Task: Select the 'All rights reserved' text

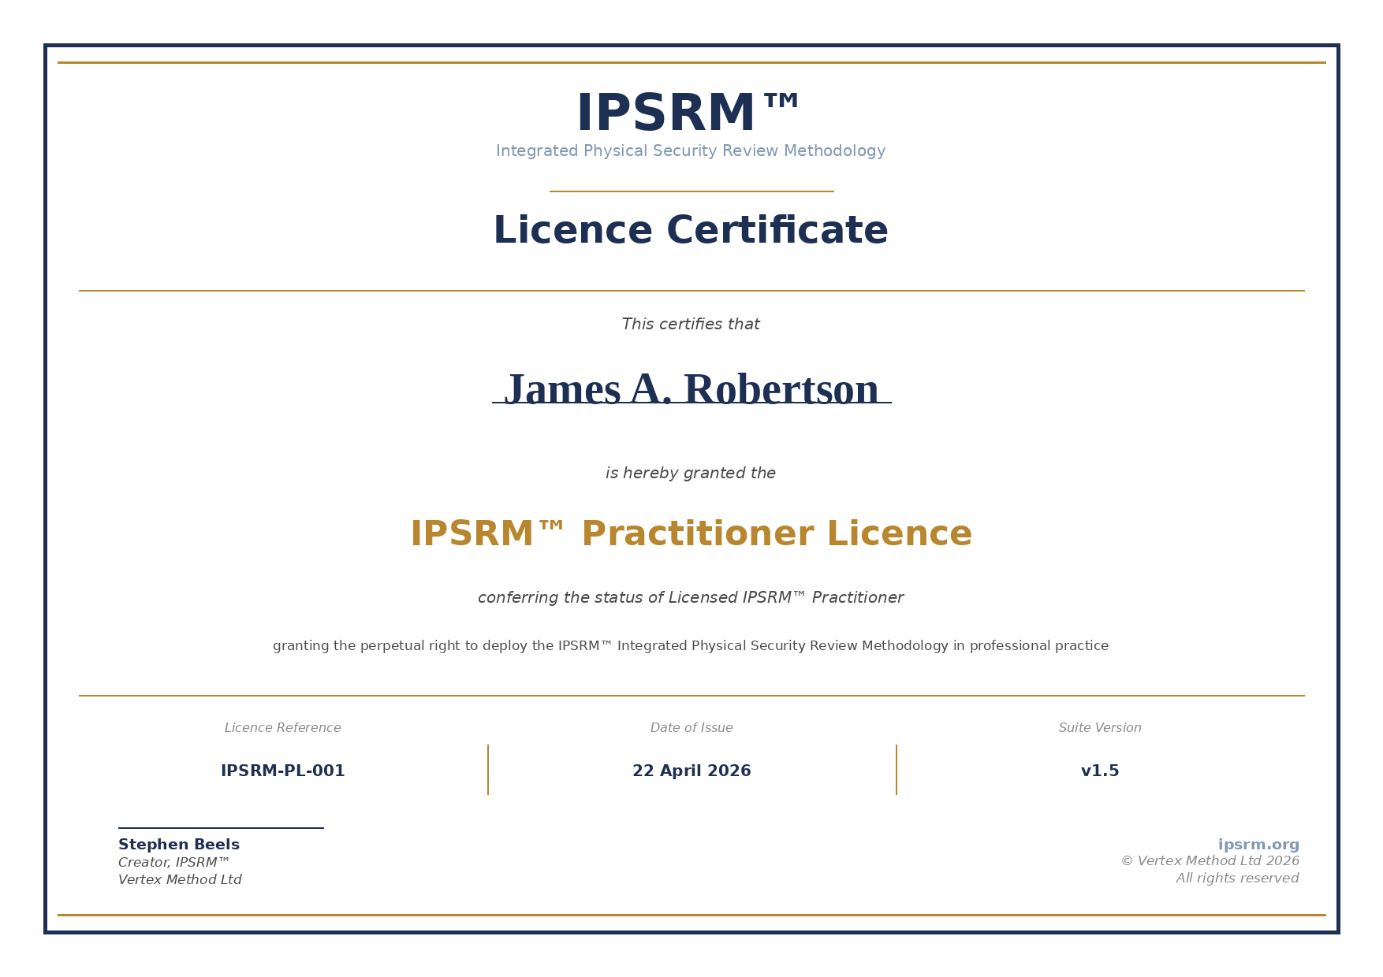Action: 1238,879
